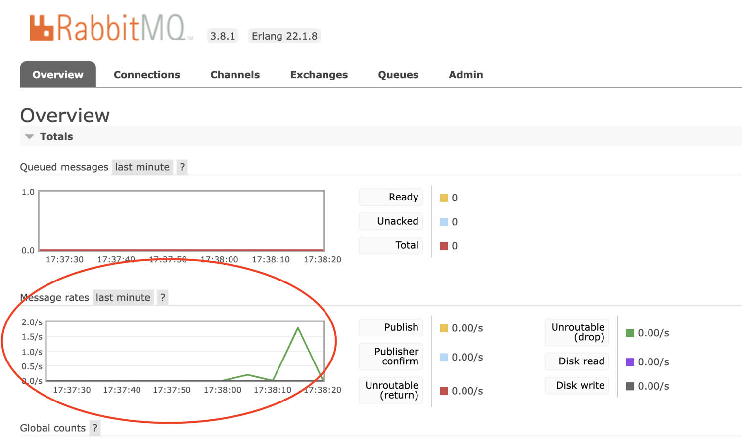The height and width of the screenshot is (441, 742).
Task: Switch to the Queues tab
Action: [x=398, y=75]
